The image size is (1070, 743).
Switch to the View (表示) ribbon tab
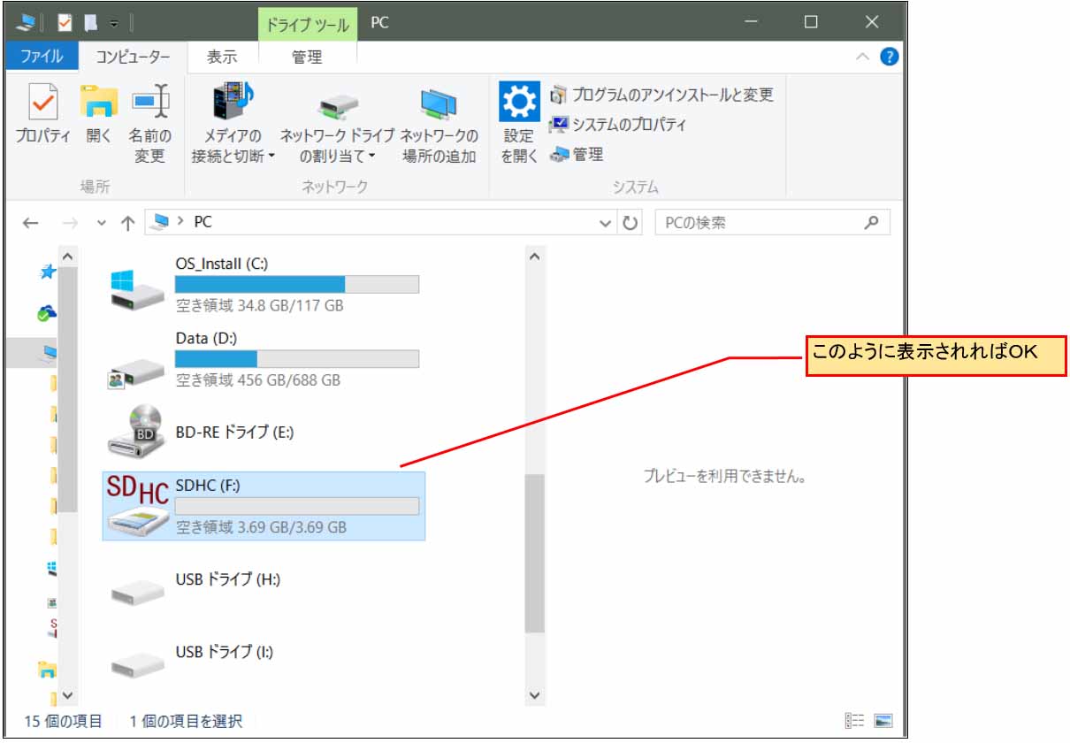222,57
